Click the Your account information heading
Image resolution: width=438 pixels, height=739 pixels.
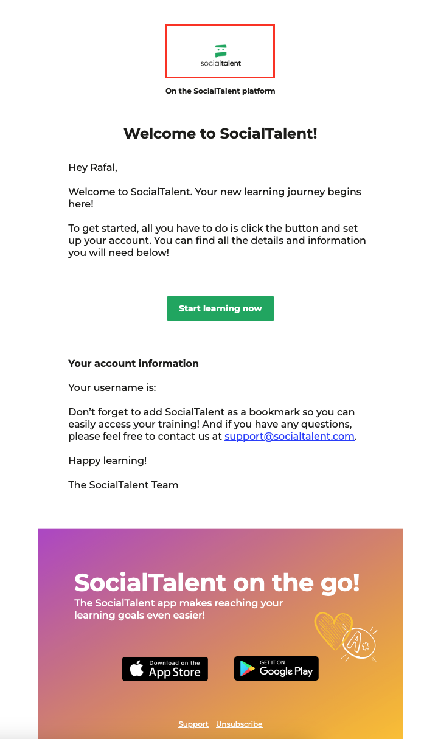tap(133, 363)
